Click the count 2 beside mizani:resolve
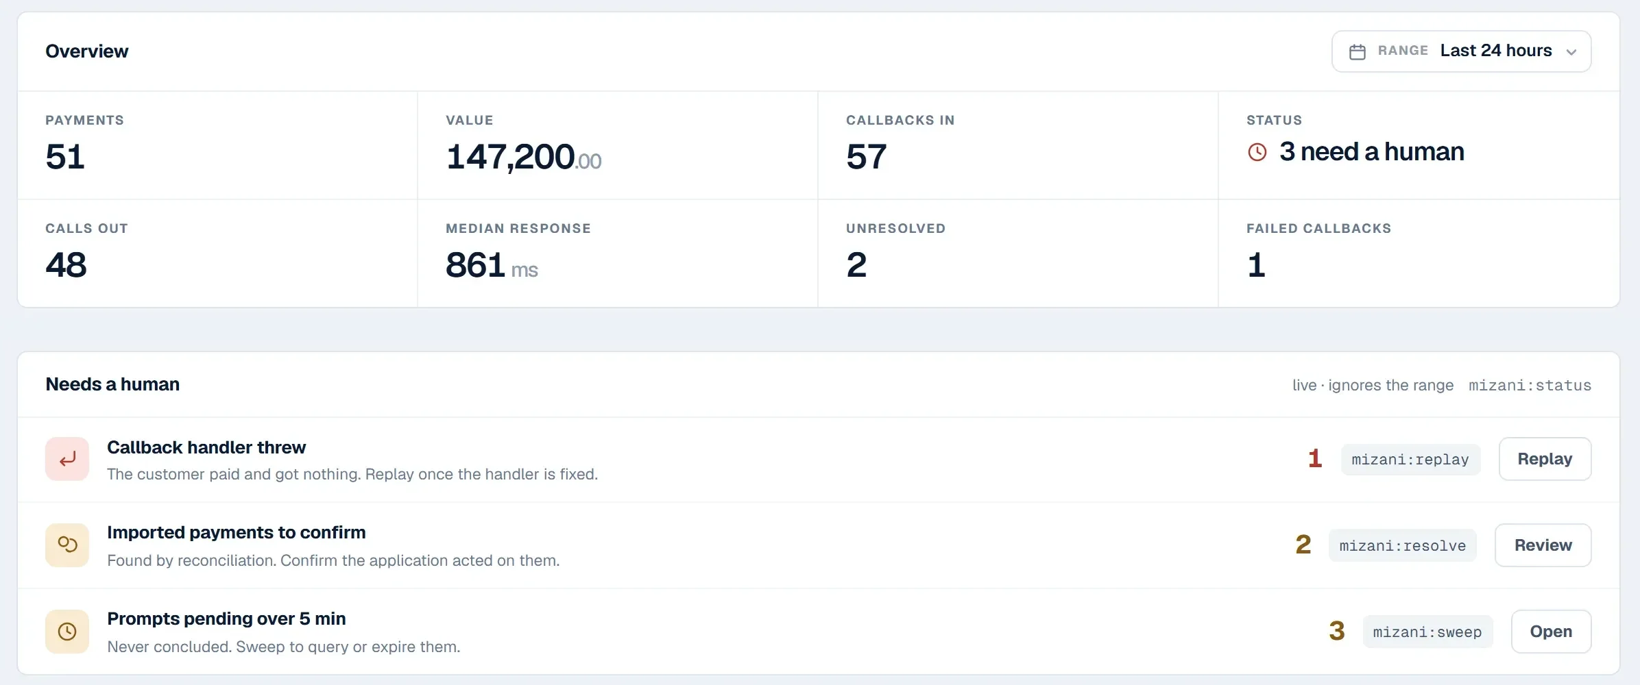 [1303, 545]
